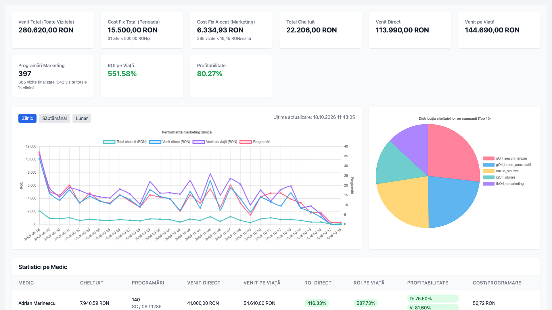The image size is (552, 310).
Task: Click the Total Cheltuit 22.206,00 RON card
Action: pyautogui.click(x=321, y=30)
